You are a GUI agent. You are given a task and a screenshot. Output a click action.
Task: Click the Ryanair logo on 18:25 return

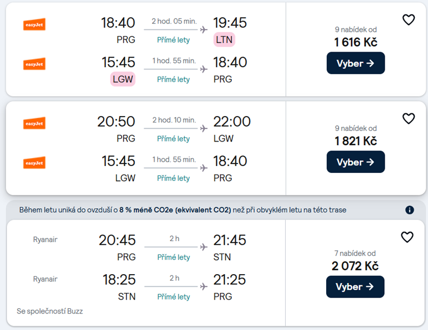(x=45, y=279)
